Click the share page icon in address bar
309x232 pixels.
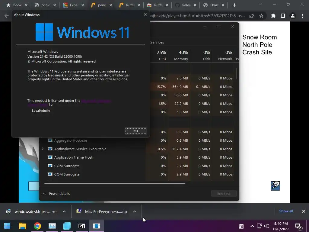(252, 16)
